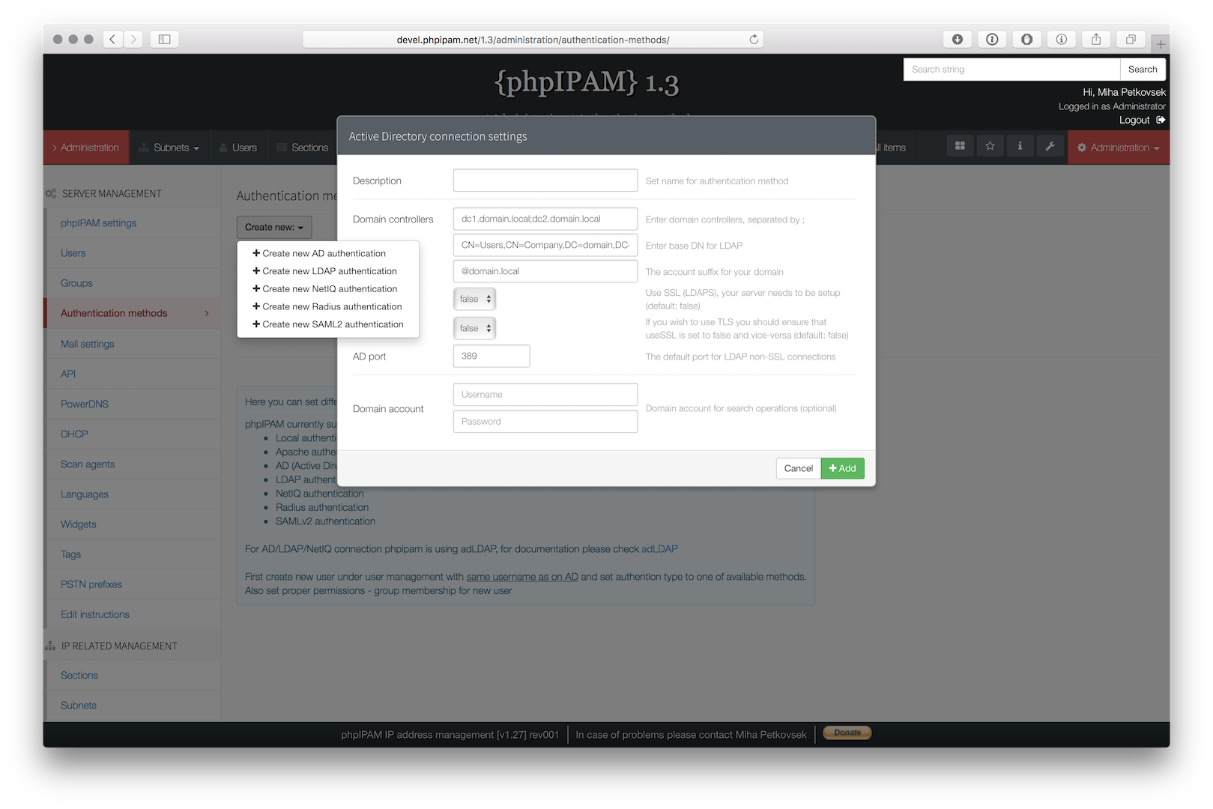Click the Username input field
This screenshot has height=809, width=1213.
[x=545, y=395]
